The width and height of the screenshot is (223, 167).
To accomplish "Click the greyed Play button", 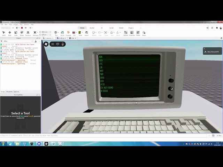I will coord(13,28).
